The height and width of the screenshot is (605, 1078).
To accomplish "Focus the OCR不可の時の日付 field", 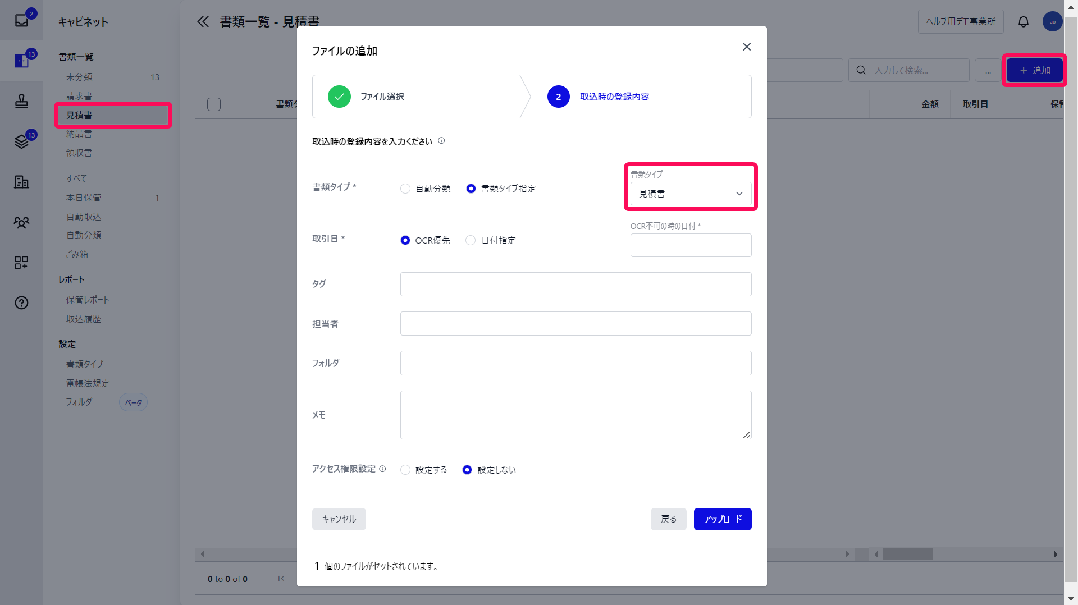I will (x=691, y=245).
